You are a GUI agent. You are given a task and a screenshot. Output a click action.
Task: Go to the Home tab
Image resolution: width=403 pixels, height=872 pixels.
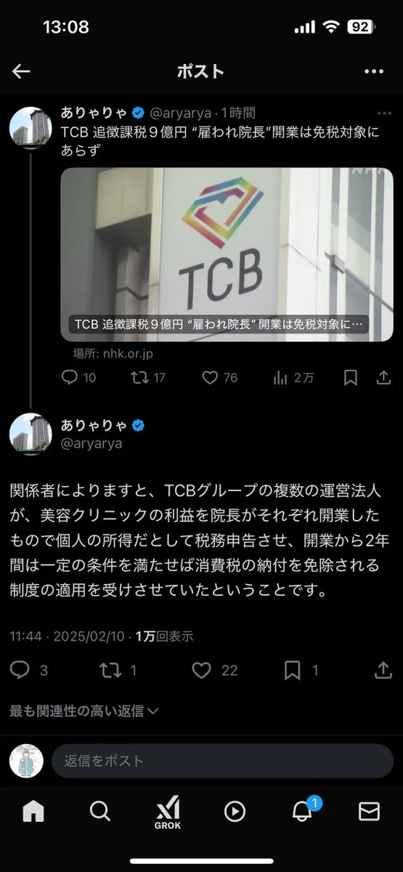point(33,811)
